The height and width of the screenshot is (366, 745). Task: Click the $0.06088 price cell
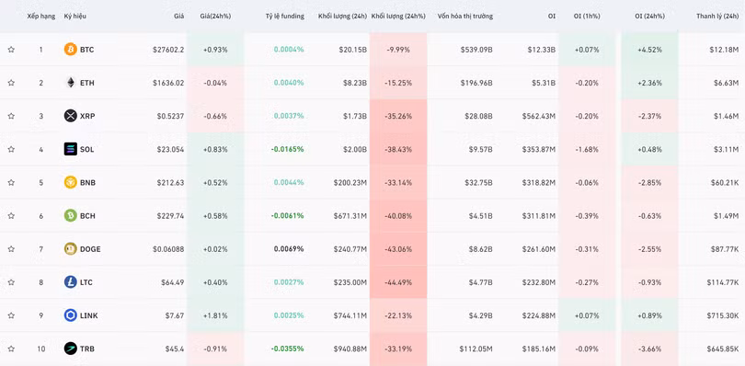[168, 249]
